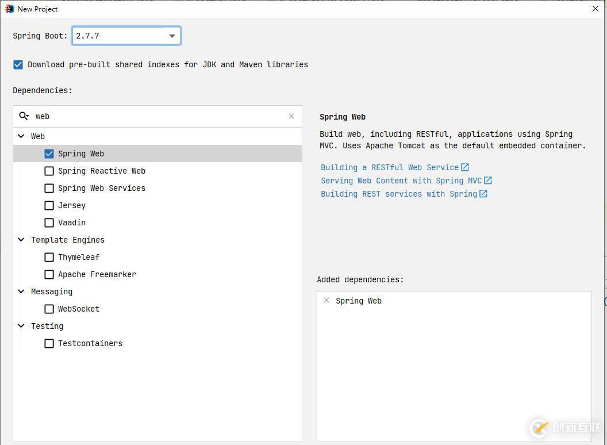Select the Testing category label

click(47, 326)
